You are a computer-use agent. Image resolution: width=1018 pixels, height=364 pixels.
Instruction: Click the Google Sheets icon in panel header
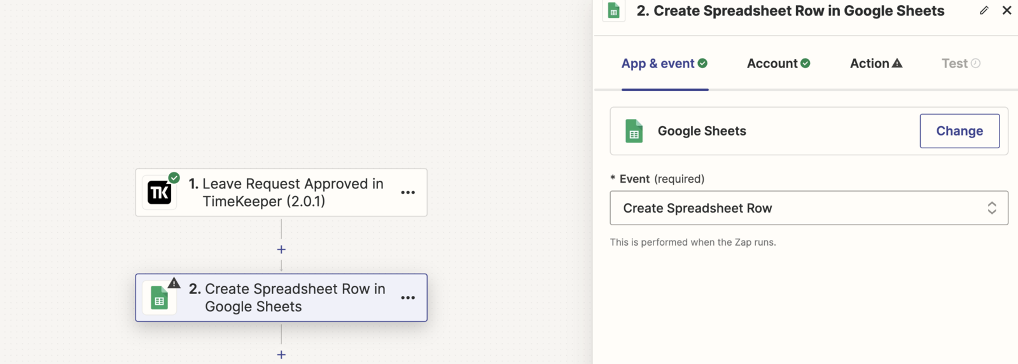click(x=614, y=10)
